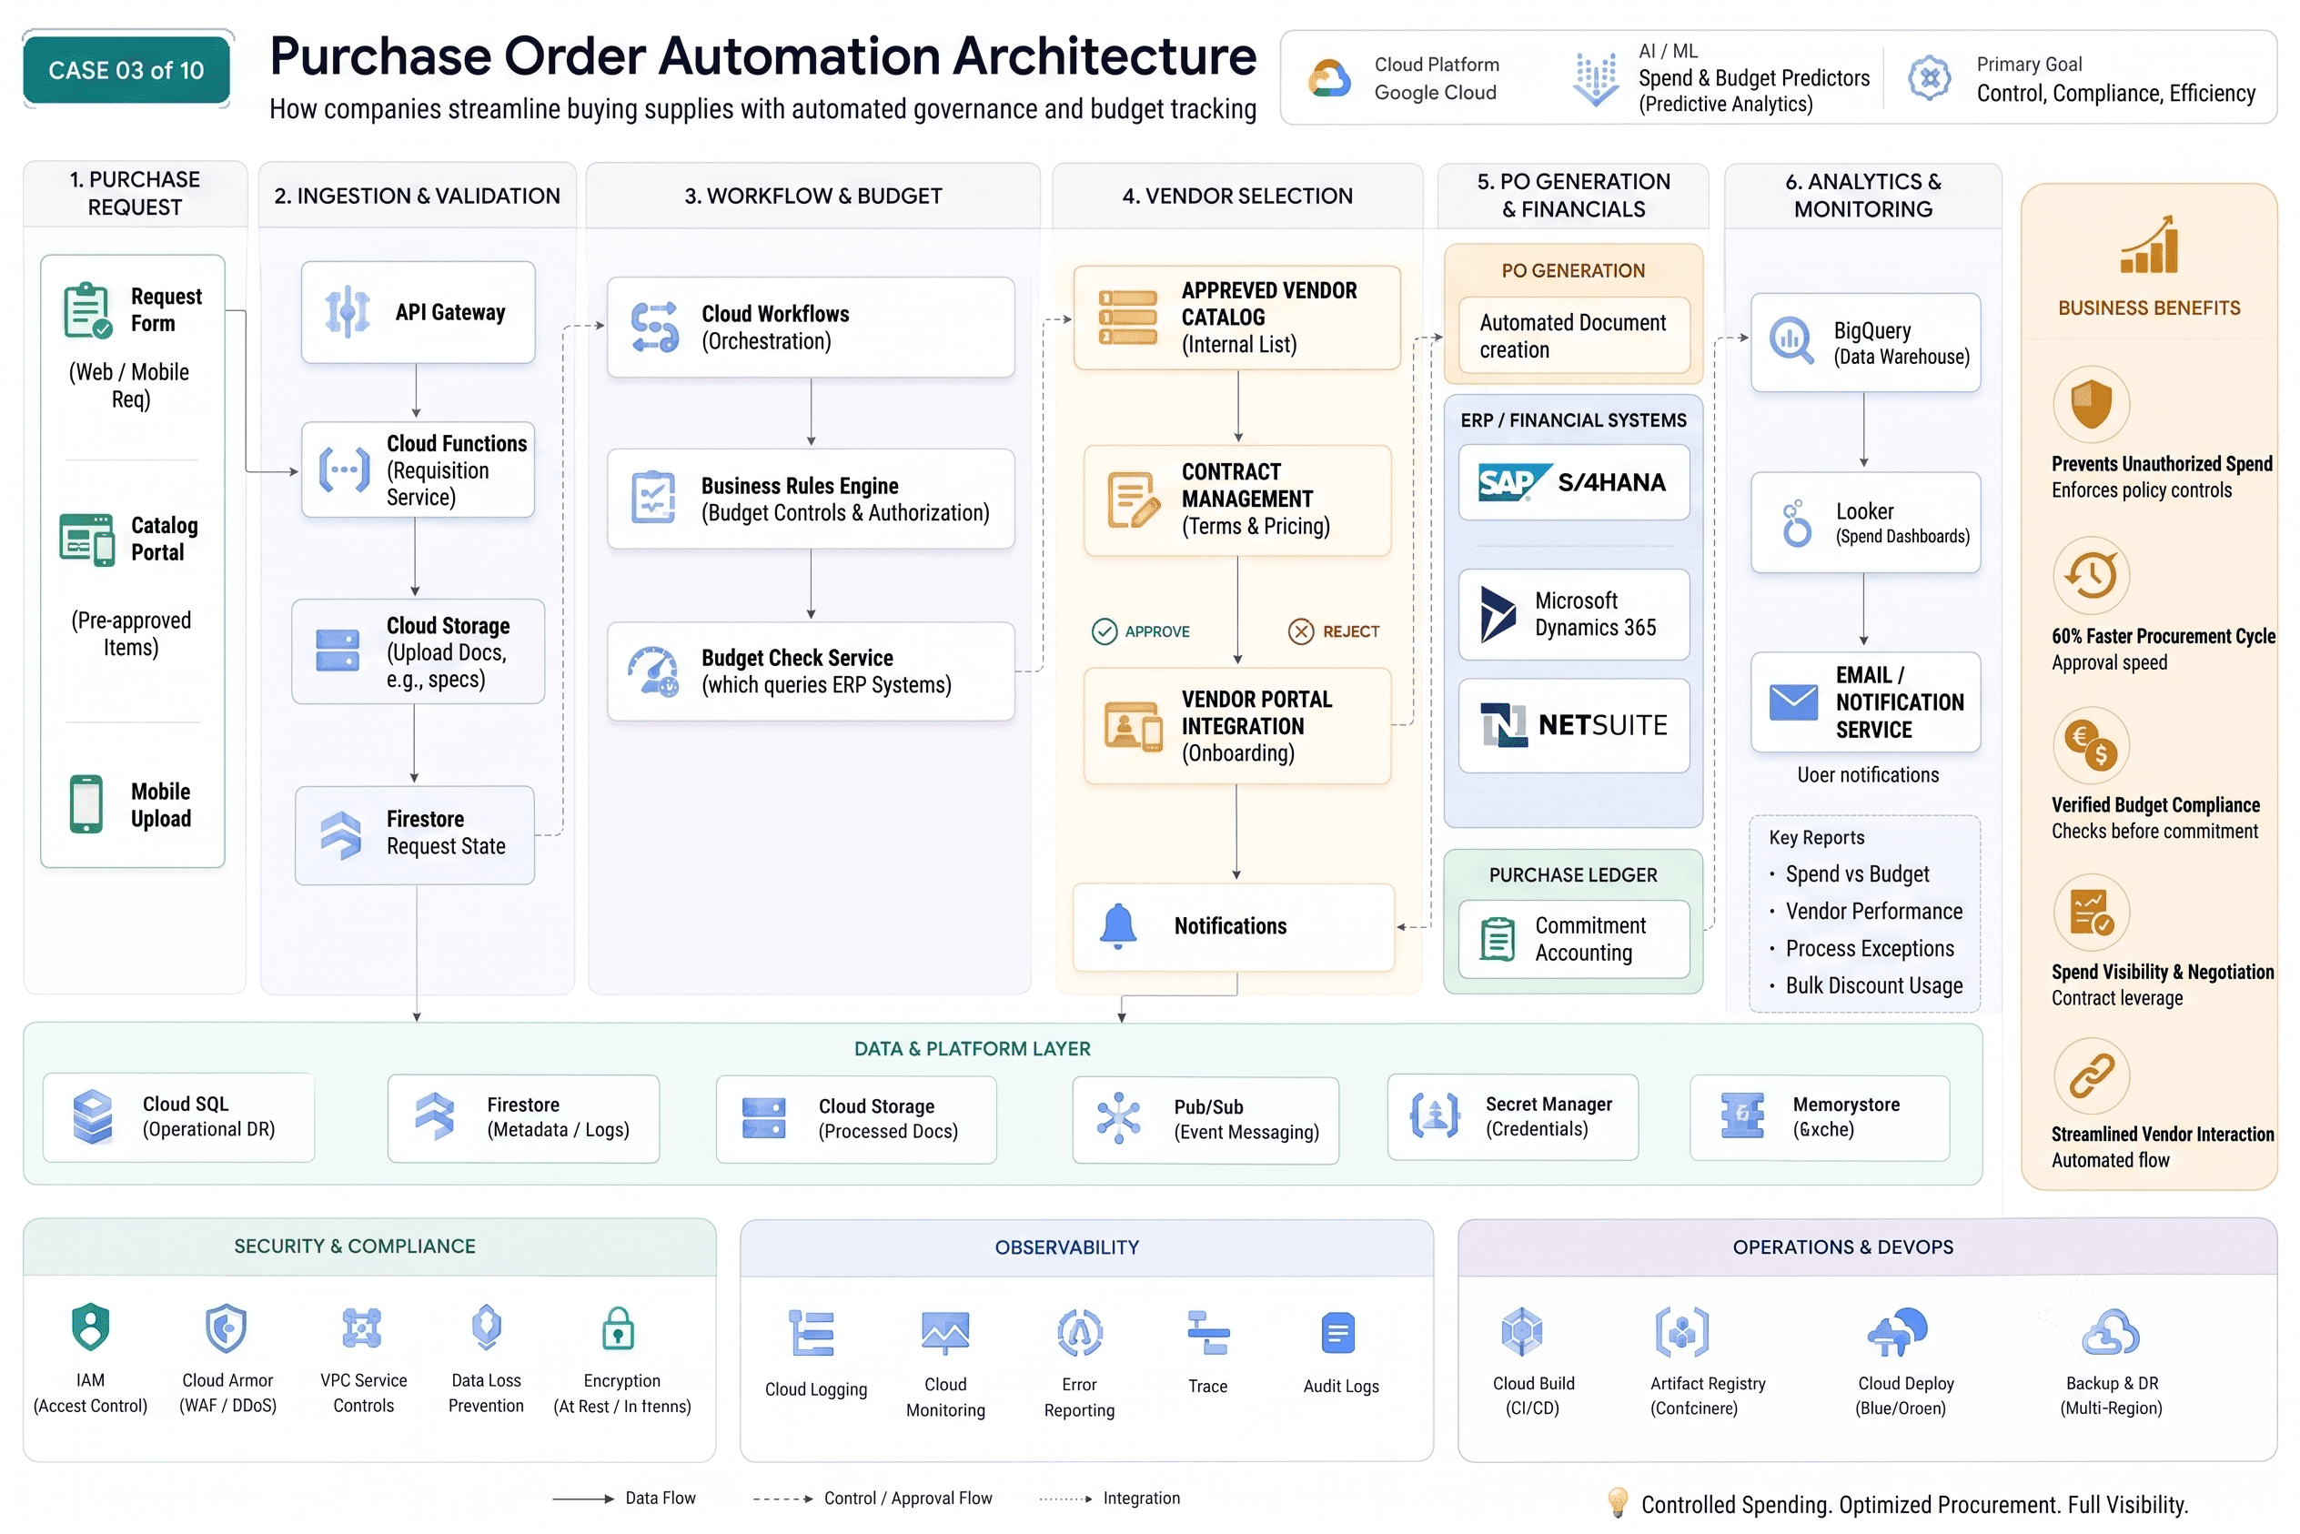Viewport: 2300px width, 1534px height.
Task: Click the Artifact Registry icon
Action: coord(1680,1330)
